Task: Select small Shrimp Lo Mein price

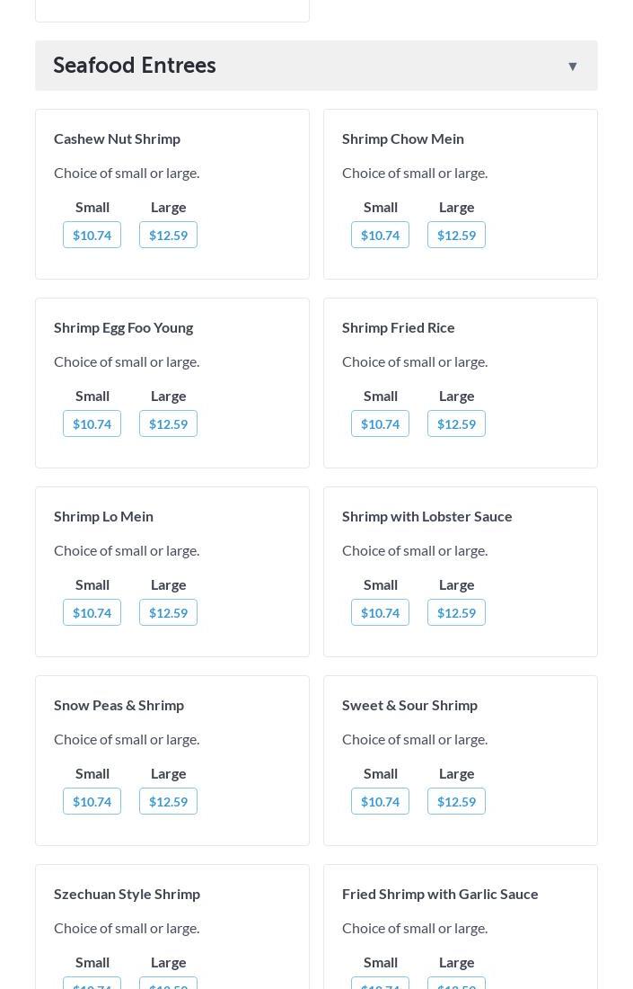Action: [x=92, y=612]
